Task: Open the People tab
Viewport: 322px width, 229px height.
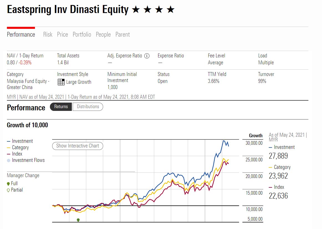Action: (x=103, y=34)
